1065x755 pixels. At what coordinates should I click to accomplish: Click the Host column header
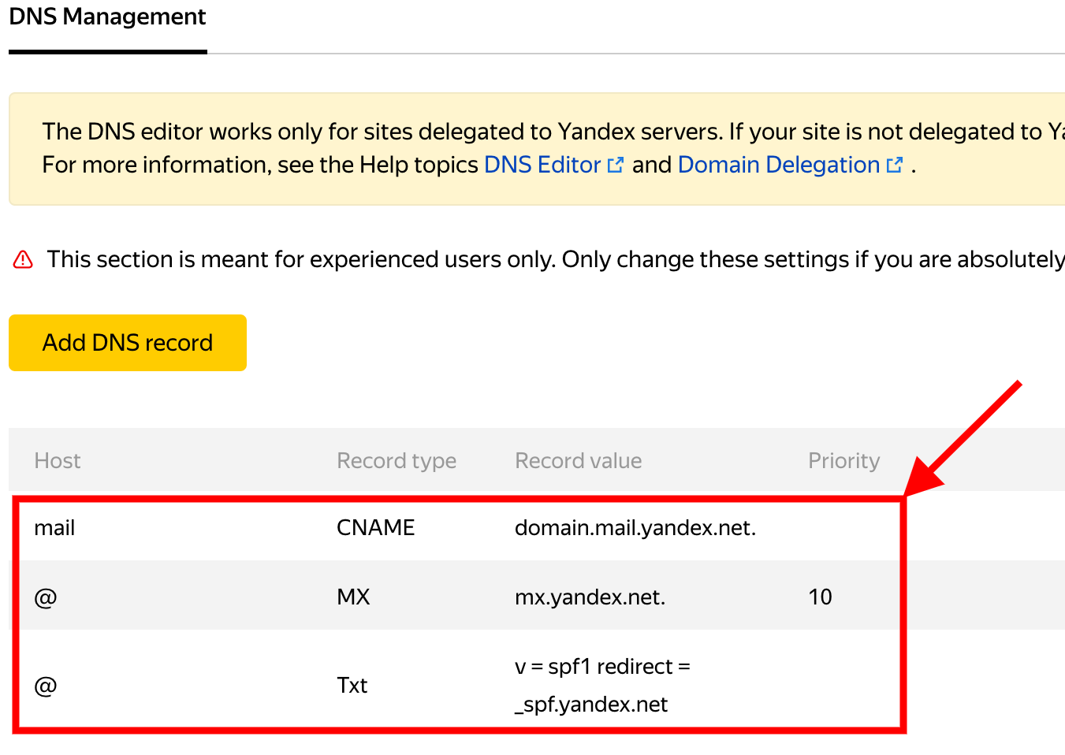[x=58, y=461]
